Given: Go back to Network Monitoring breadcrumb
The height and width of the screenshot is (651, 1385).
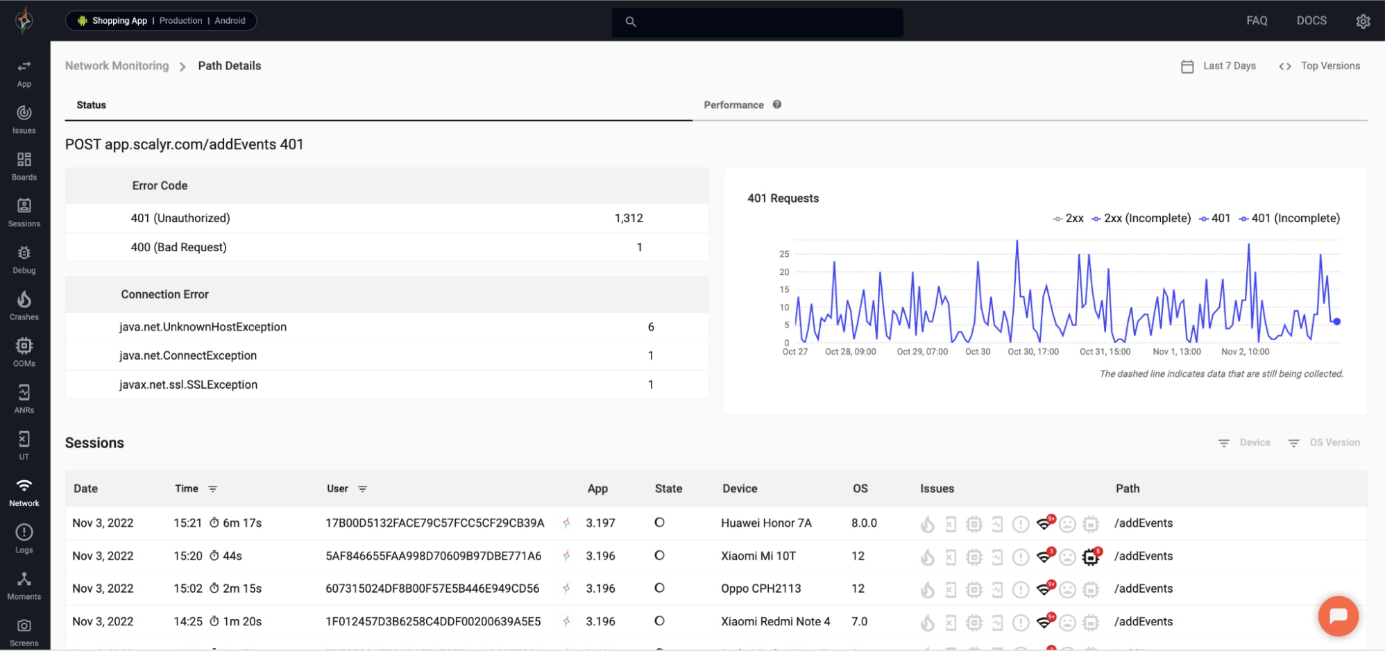Looking at the screenshot, I should point(117,66).
